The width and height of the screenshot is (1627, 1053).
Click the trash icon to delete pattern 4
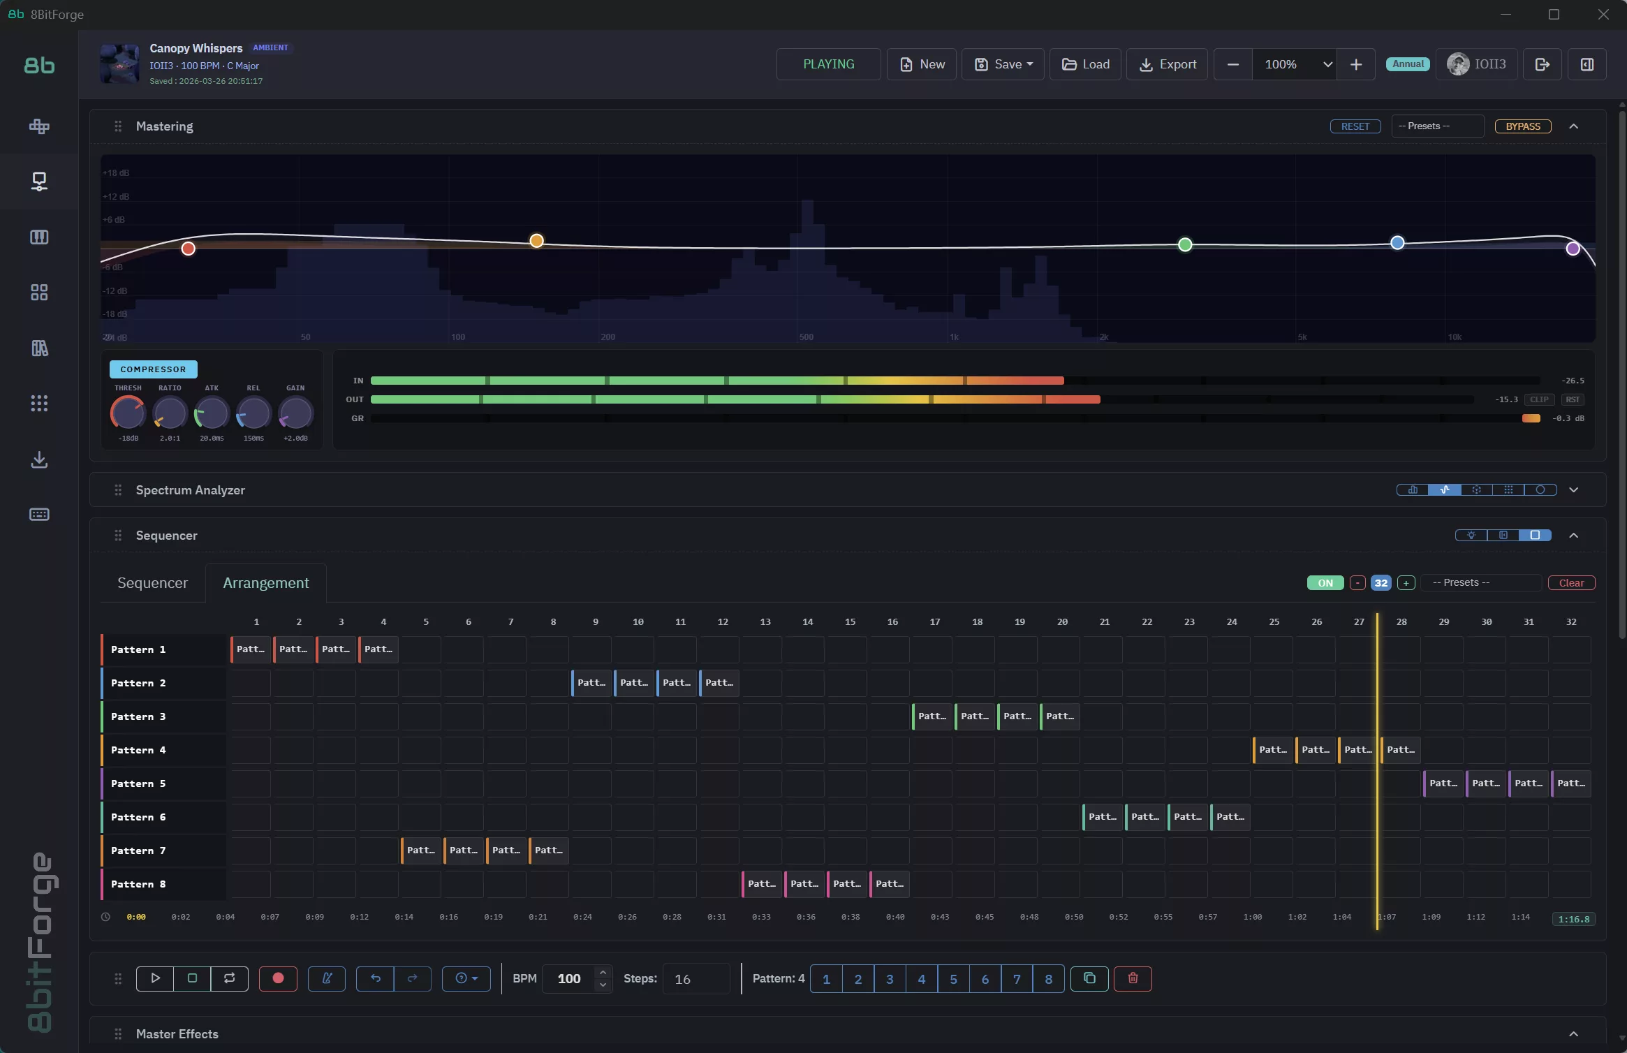coord(1132,978)
